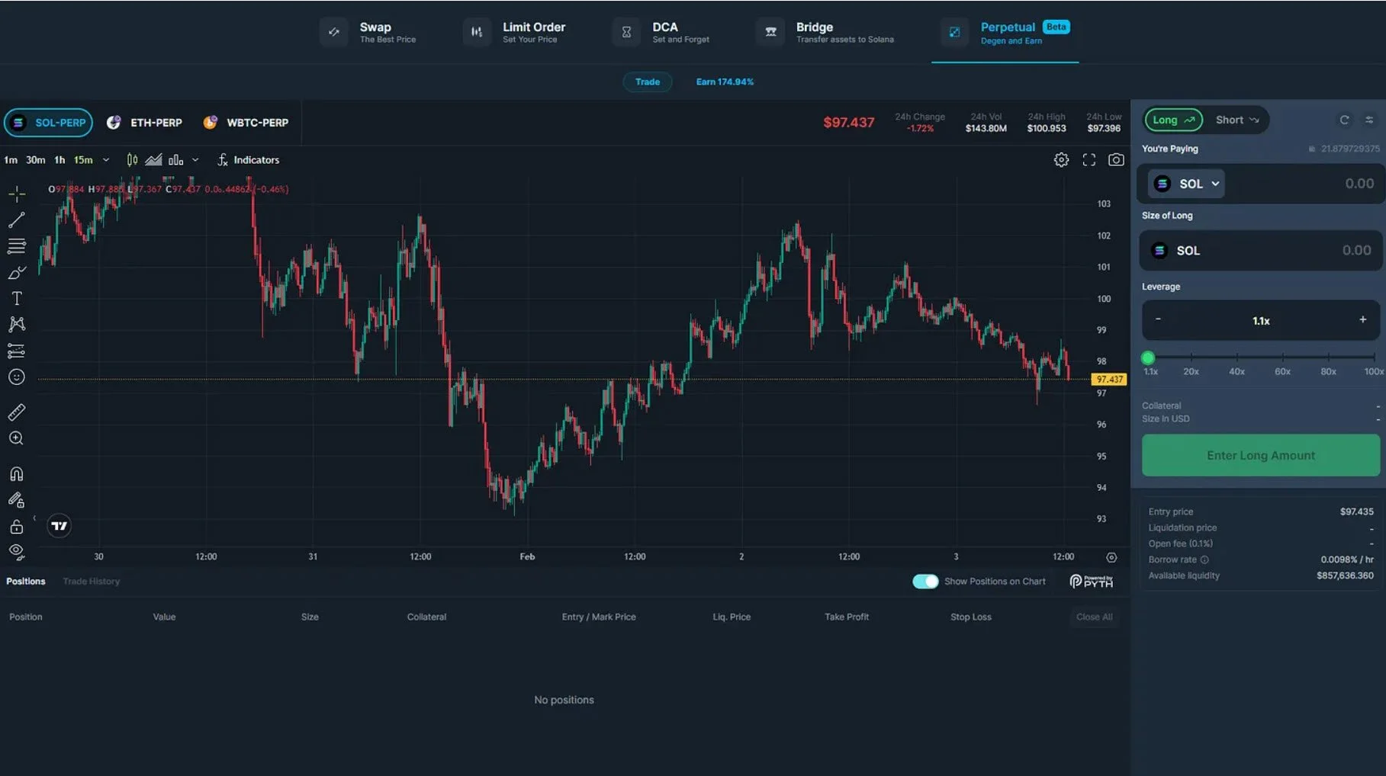1386x776 pixels.
Task: Show Borrow rate info icon
Action: click(x=1204, y=560)
